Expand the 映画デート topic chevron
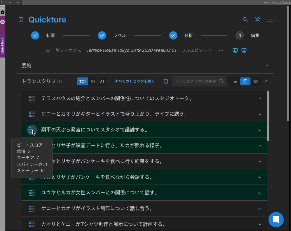This screenshot has height=231, width=291. [260, 146]
